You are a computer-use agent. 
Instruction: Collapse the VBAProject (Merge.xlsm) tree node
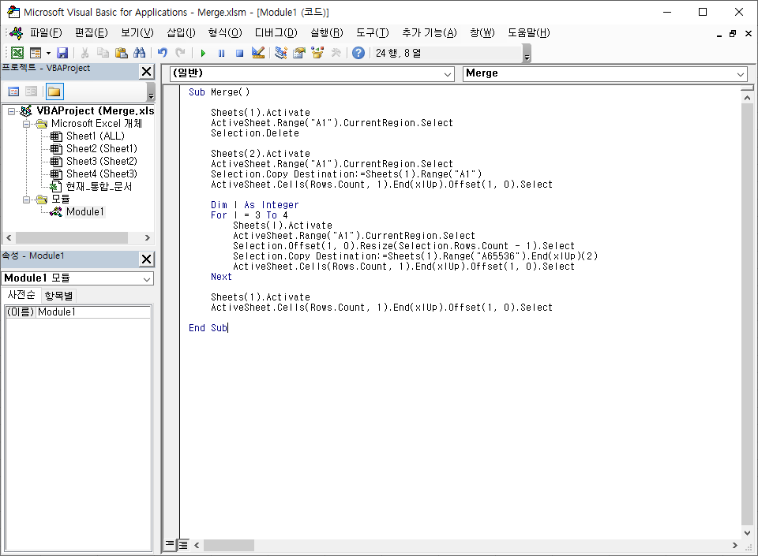pos(11,111)
